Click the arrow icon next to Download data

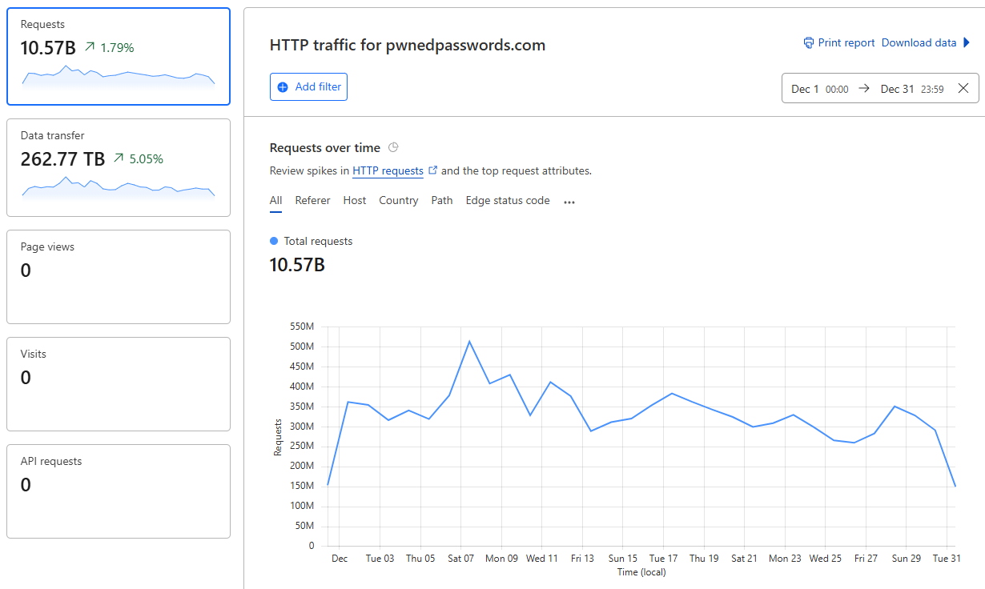pos(967,43)
